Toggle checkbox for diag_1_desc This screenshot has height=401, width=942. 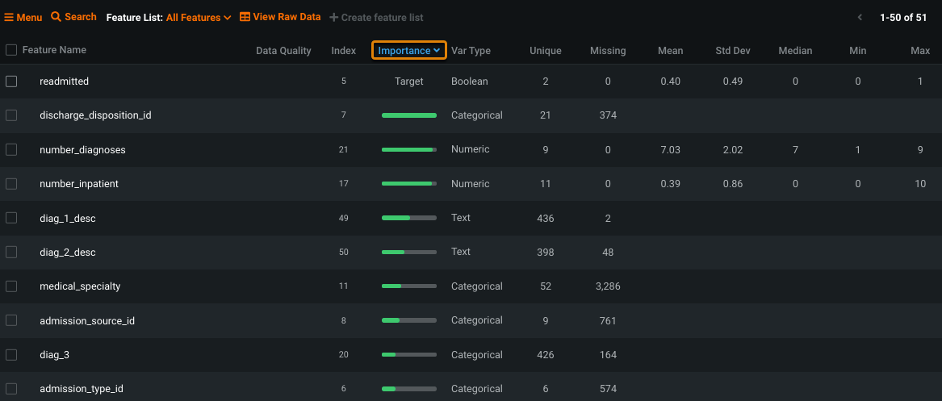(11, 218)
